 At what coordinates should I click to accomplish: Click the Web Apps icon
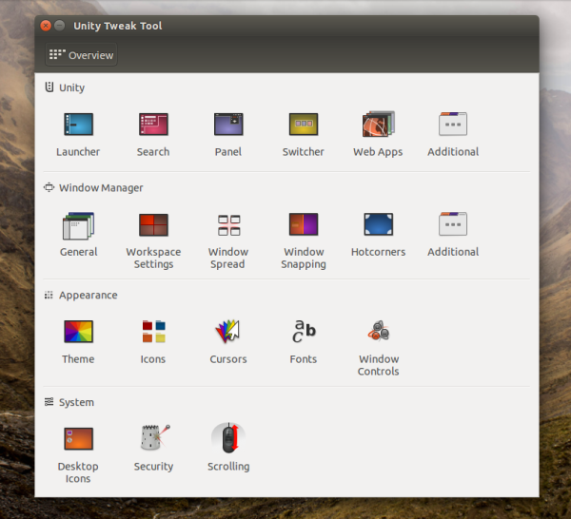[378, 125]
